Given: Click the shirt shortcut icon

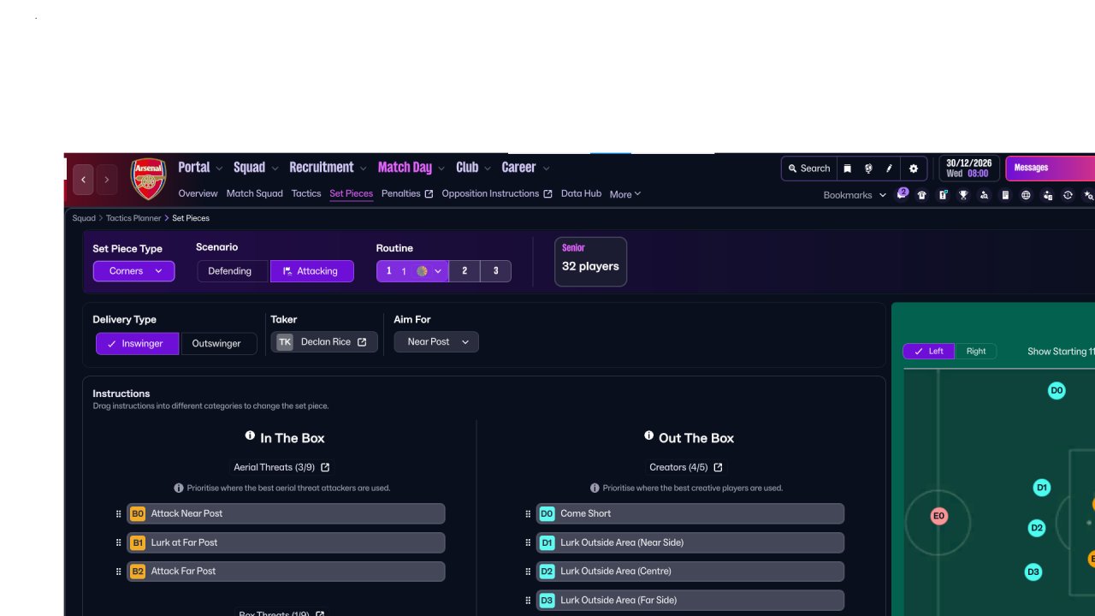Looking at the screenshot, I should tap(921, 195).
